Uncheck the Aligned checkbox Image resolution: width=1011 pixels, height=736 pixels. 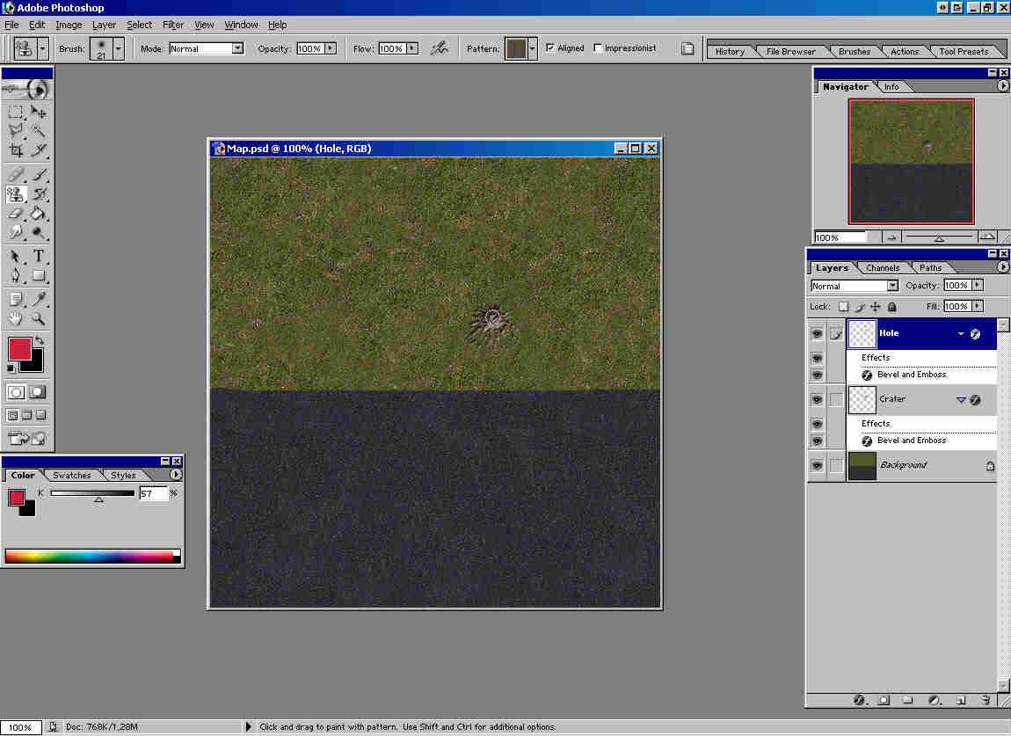550,48
